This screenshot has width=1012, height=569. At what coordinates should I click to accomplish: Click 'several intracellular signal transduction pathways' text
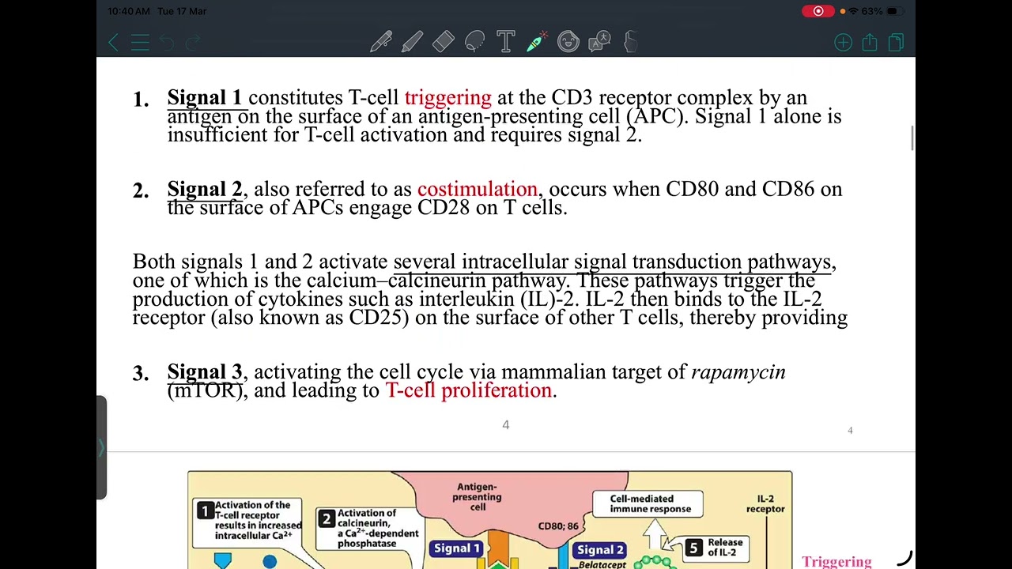click(612, 262)
